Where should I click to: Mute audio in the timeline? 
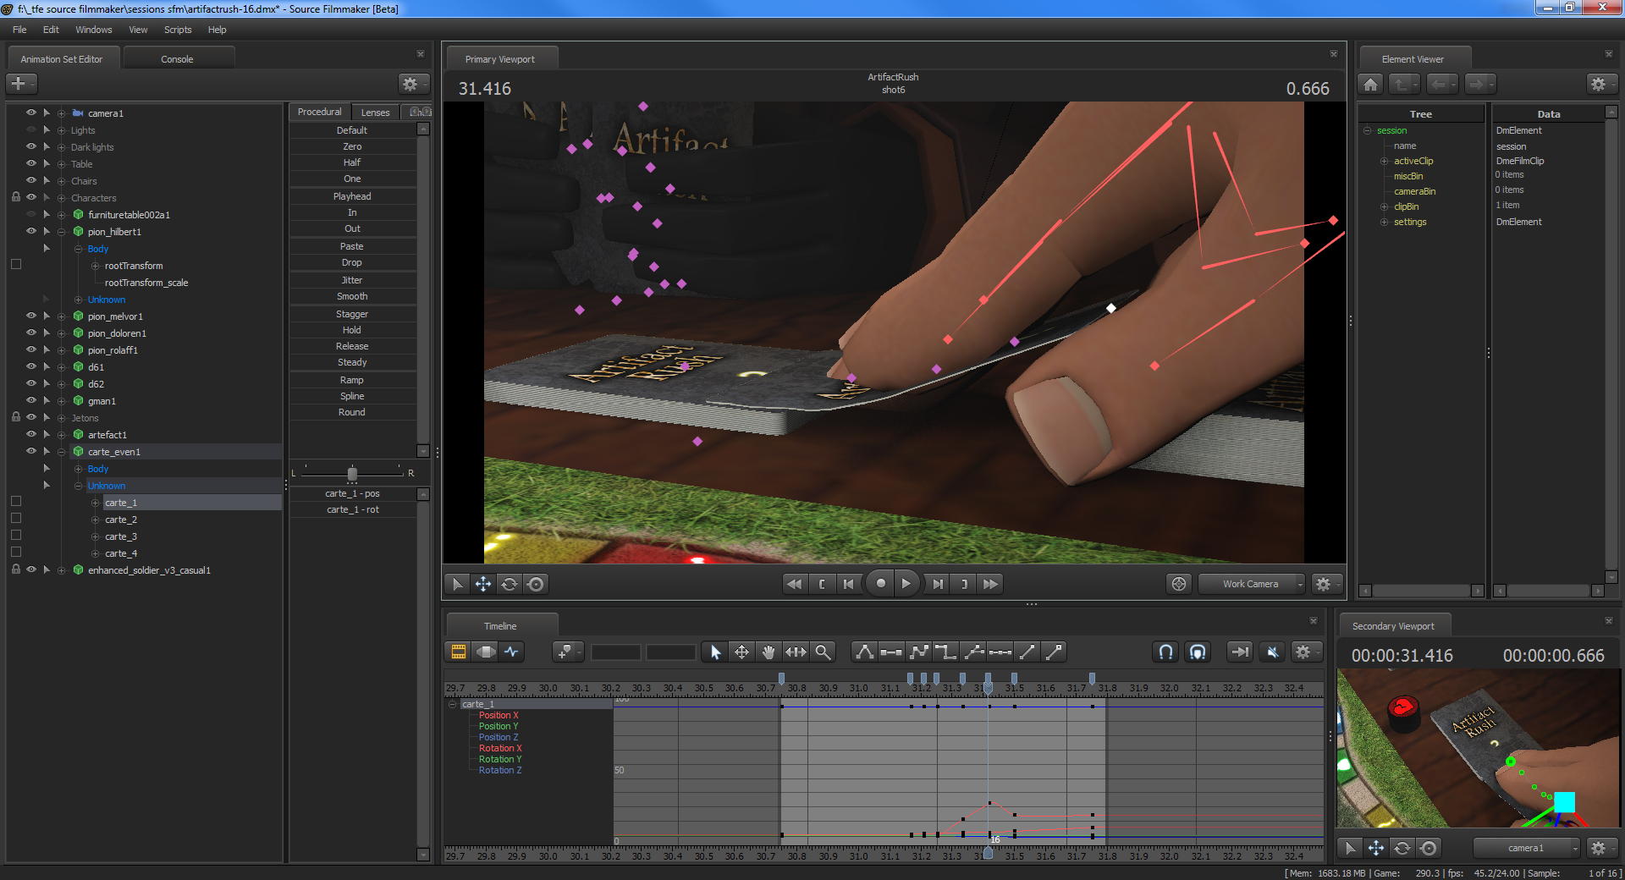click(x=1272, y=652)
